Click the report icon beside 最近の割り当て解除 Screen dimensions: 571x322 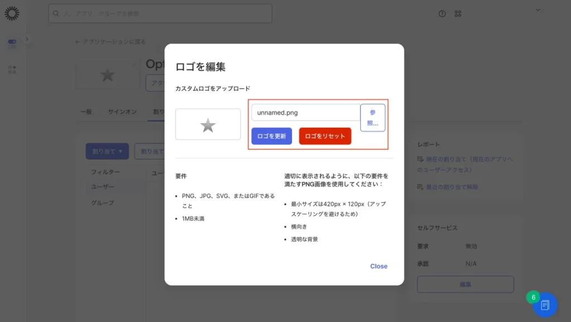(421, 187)
